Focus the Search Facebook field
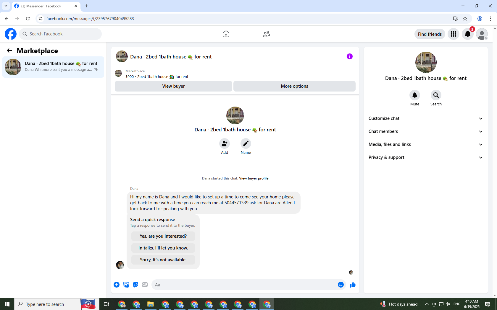Viewport: 497px width, 310px height. 60,34
